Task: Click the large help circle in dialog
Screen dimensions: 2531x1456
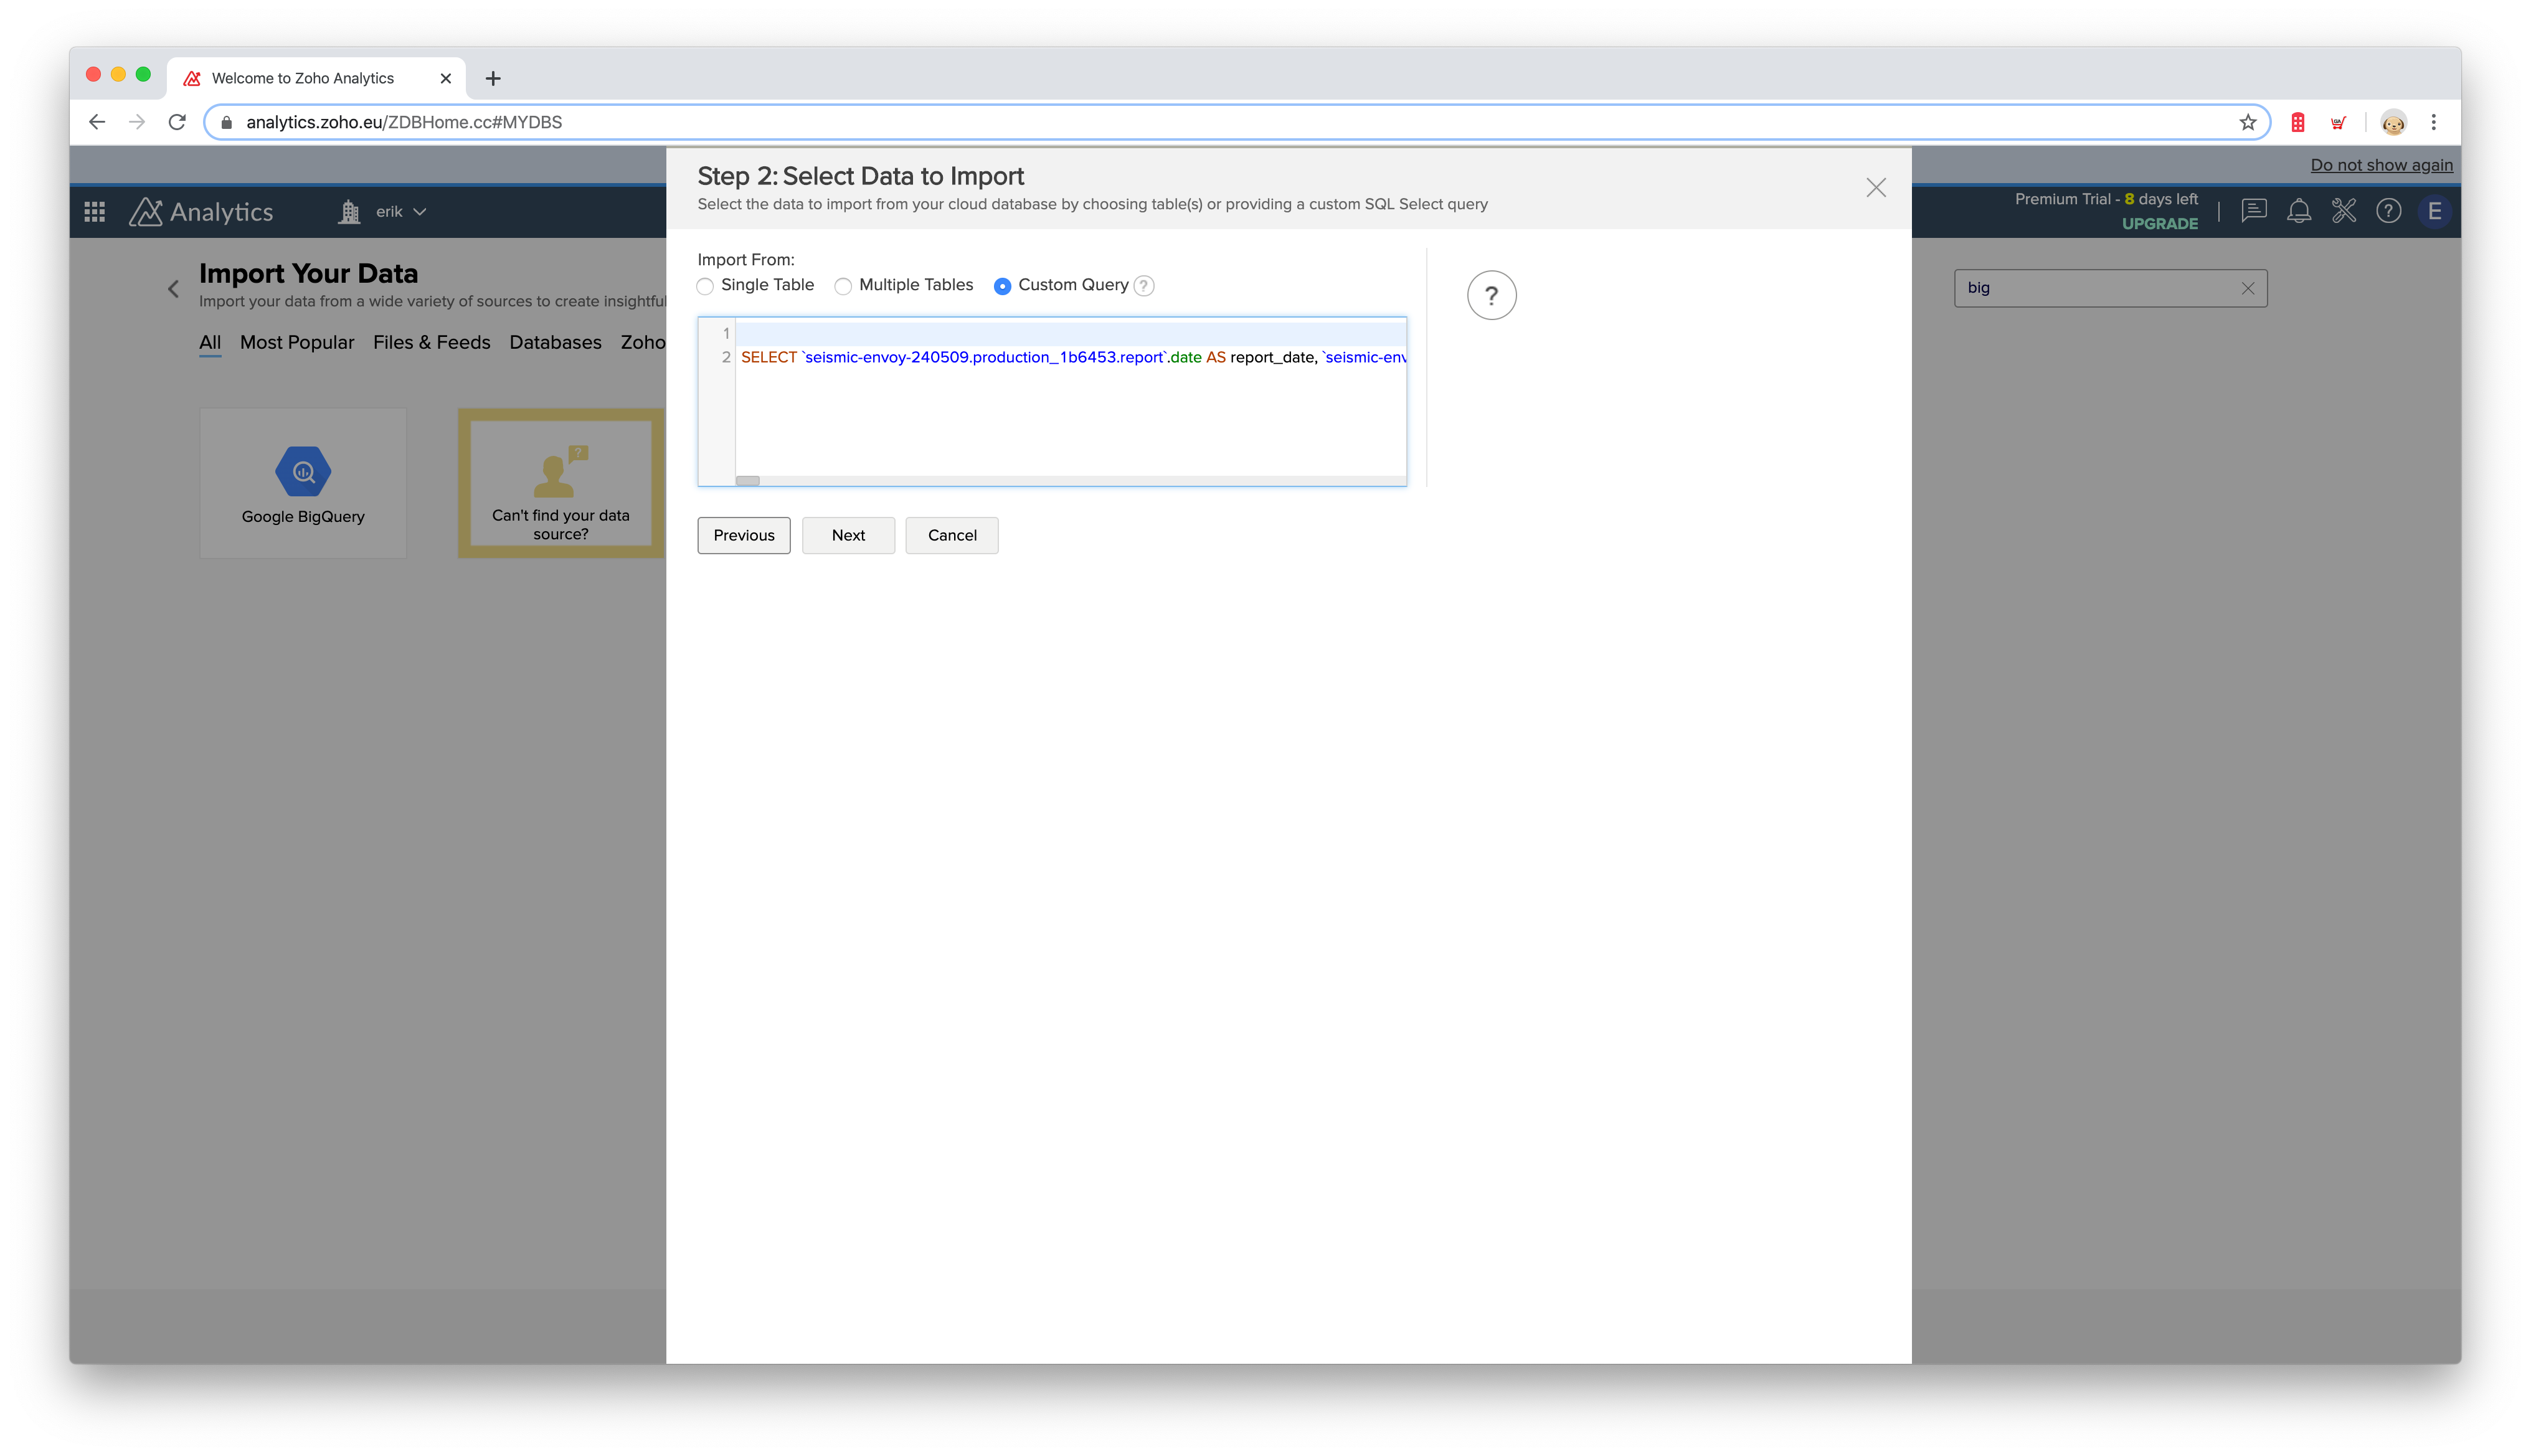Action: (x=1491, y=295)
